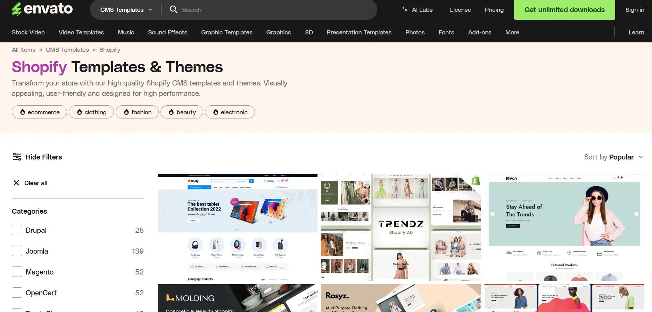Check the Joomla category checkbox

(x=17, y=251)
